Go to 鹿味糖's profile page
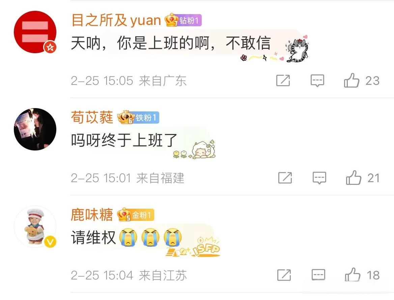 [x=92, y=215]
